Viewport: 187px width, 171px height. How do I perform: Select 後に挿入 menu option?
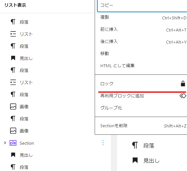pos(109,42)
